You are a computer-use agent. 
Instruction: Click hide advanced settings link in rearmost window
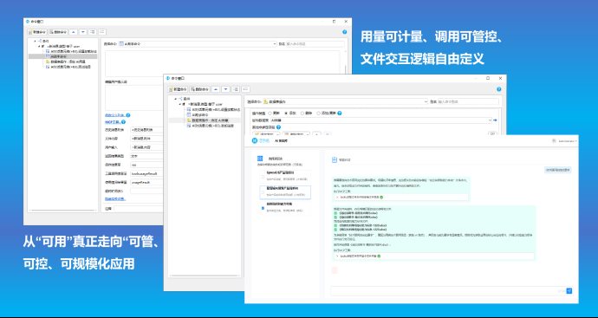coord(115,199)
